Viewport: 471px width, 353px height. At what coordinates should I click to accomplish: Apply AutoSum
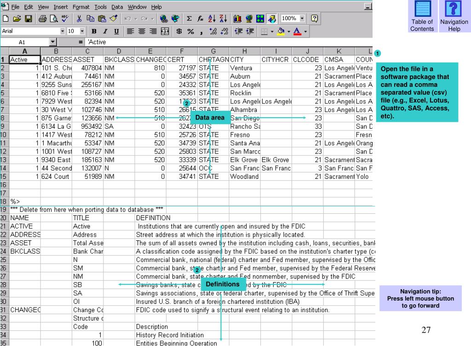point(189,18)
